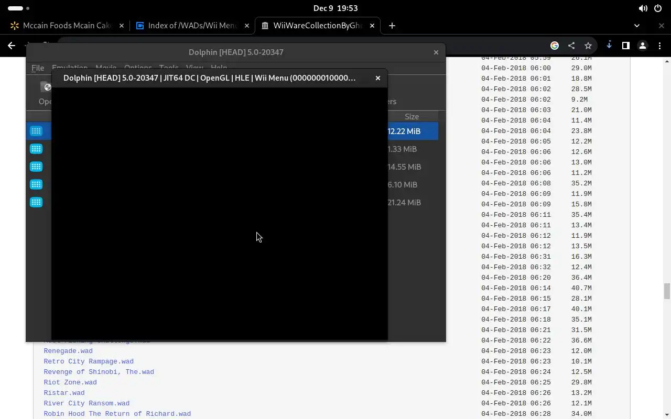This screenshot has height=419, width=671.
Task: Open the Activities overview in the top-left corner
Action: (x=19, y=8)
